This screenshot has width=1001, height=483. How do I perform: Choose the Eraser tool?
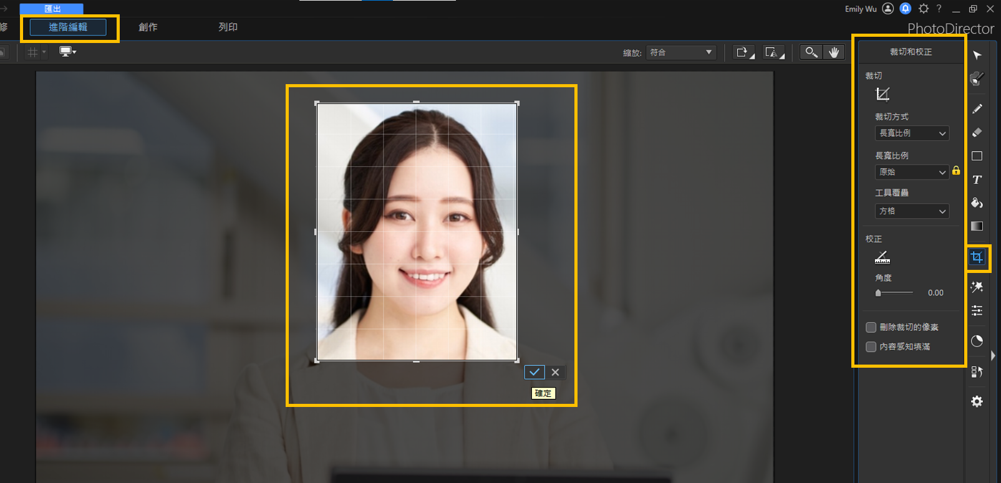coord(977,132)
